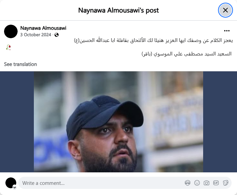Open the emoji picker in comment box
This screenshot has width=237, height=195.
[x=197, y=183]
